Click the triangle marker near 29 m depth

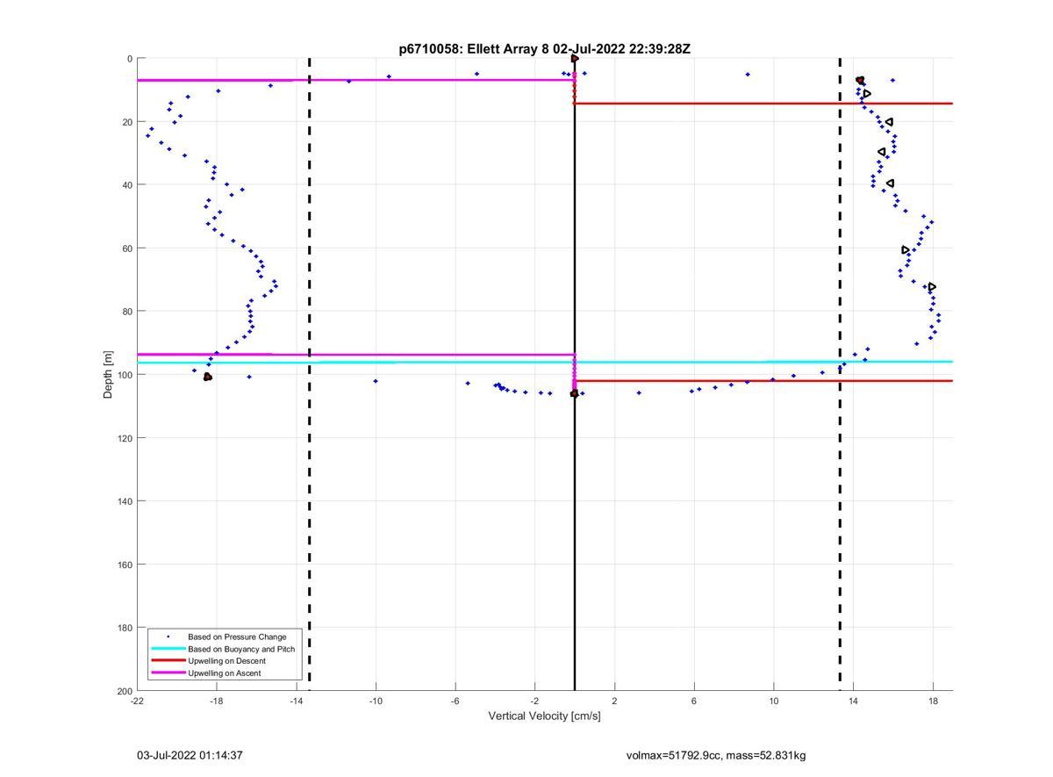coord(882,152)
